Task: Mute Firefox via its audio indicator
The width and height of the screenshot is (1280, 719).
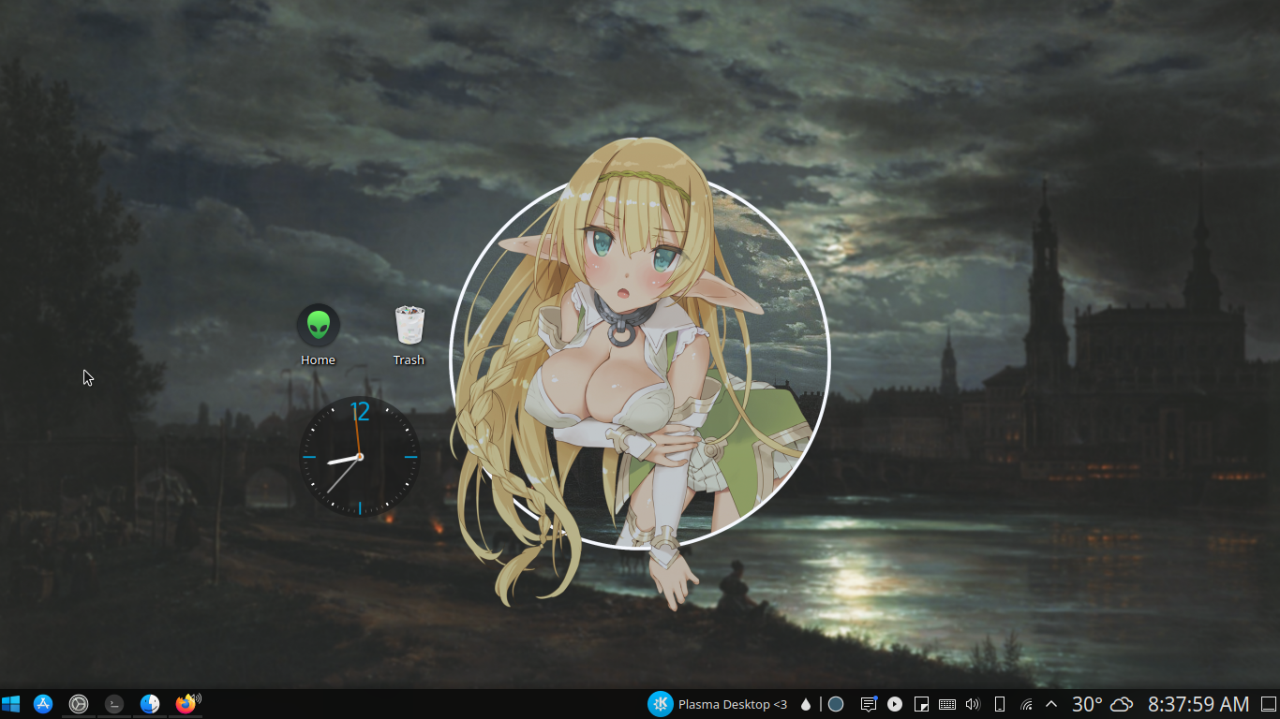Action: tap(197, 697)
